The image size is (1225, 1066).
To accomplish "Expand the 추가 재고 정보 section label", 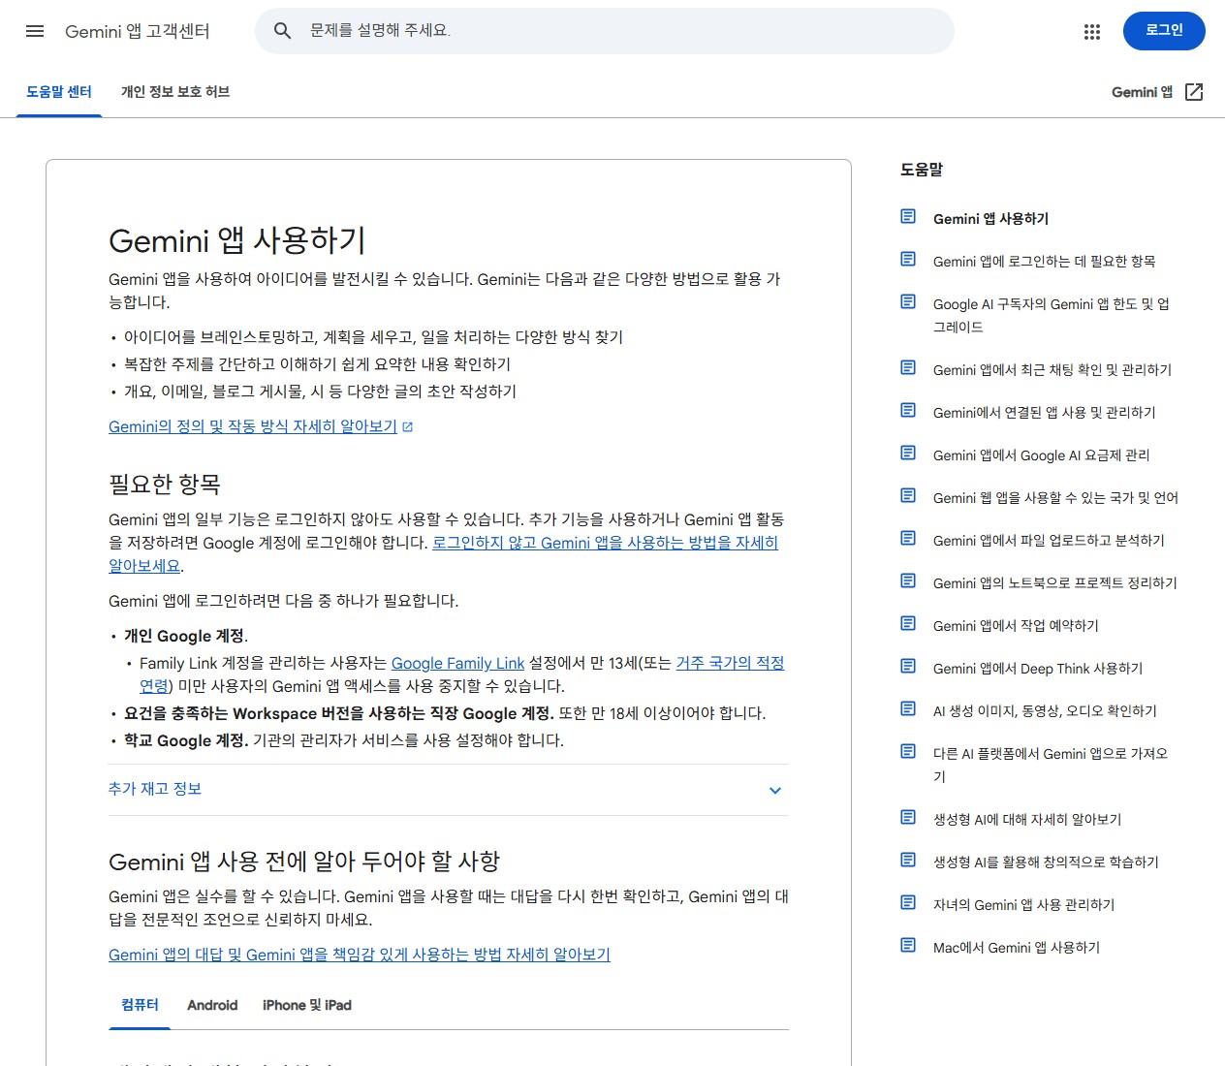I will tap(155, 789).
